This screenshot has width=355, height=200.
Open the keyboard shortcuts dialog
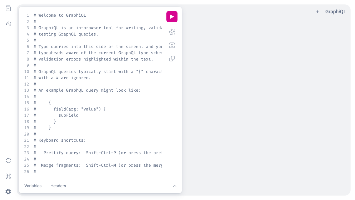(8, 176)
